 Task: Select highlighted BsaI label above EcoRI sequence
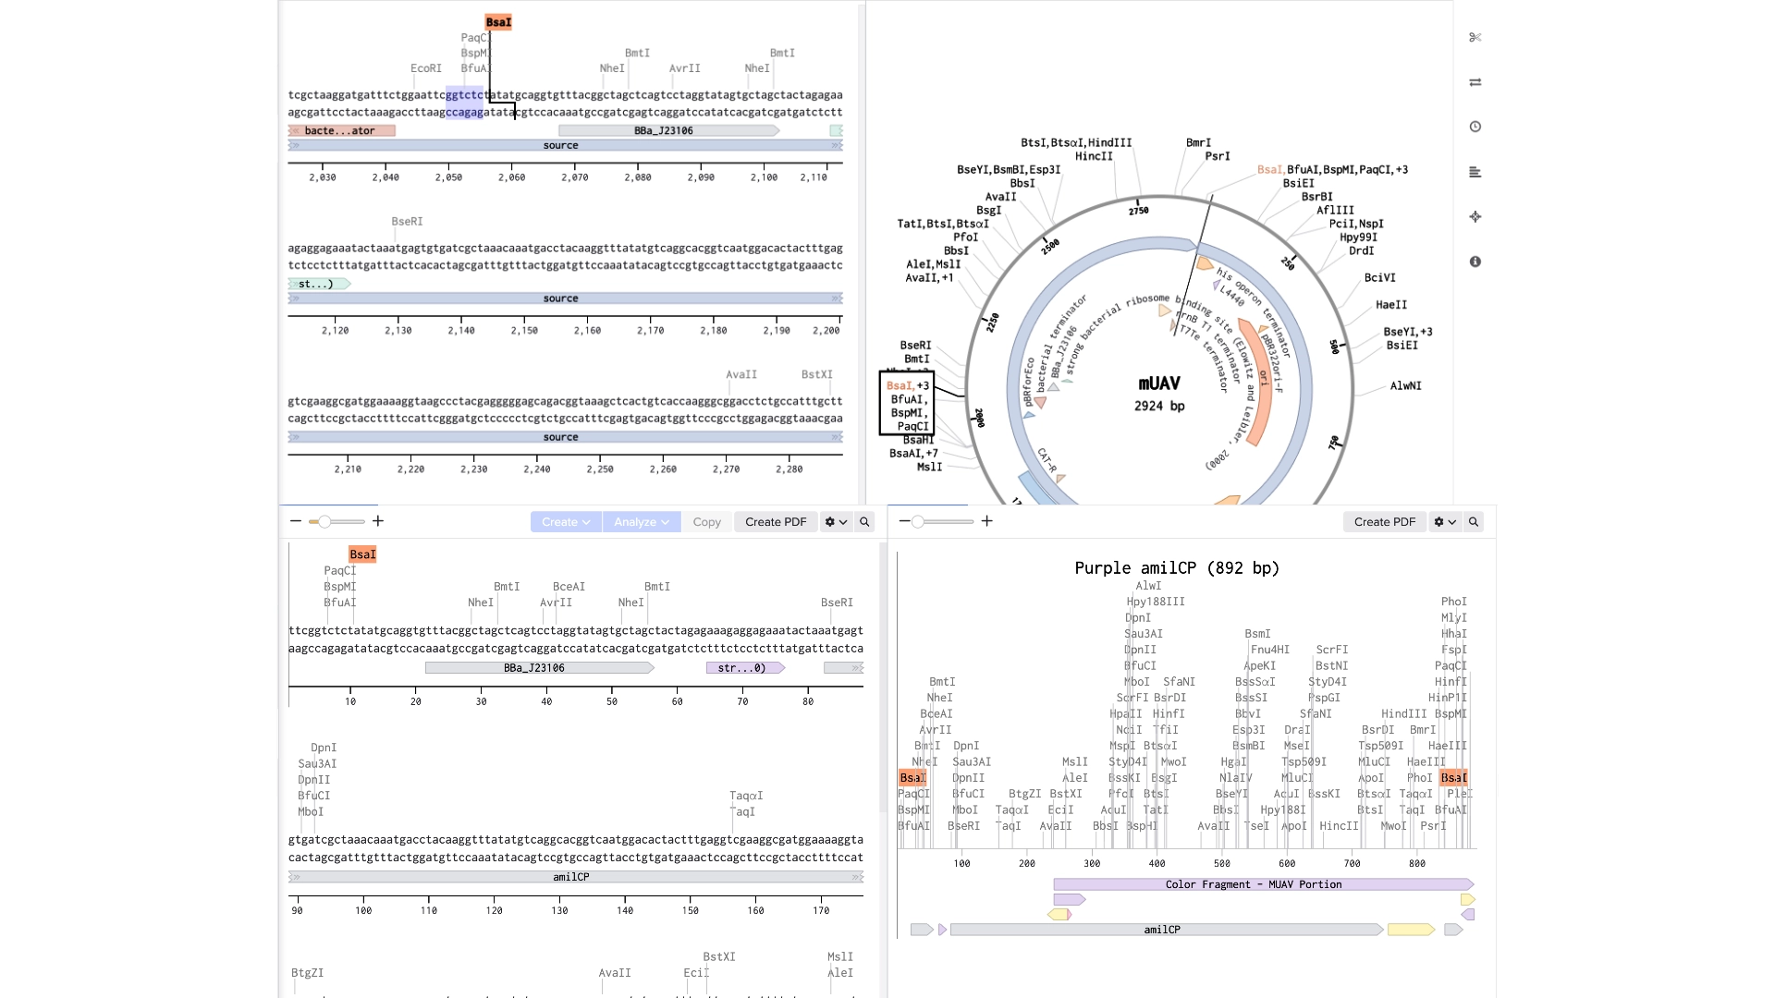[x=498, y=22]
